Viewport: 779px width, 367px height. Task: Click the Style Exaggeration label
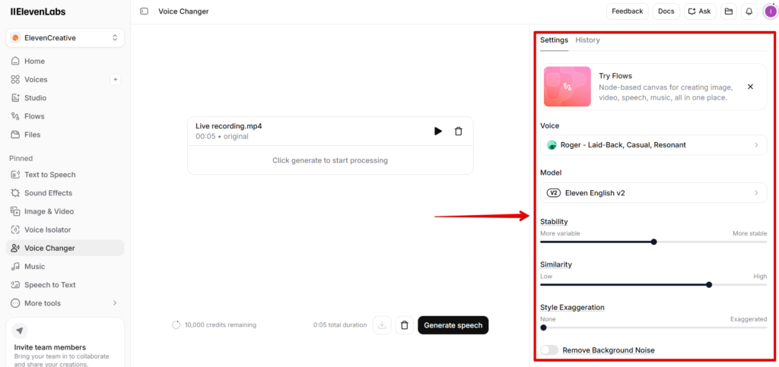click(x=572, y=308)
